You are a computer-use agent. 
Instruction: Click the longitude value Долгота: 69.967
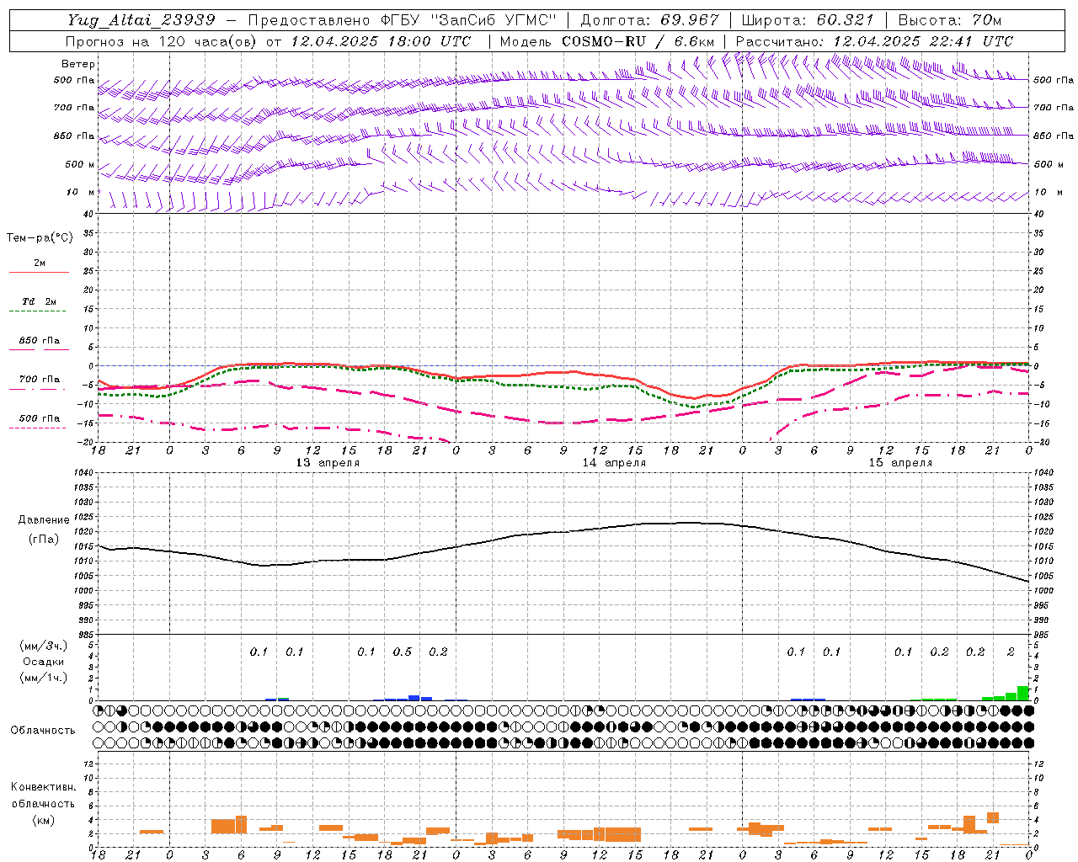[x=649, y=20]
